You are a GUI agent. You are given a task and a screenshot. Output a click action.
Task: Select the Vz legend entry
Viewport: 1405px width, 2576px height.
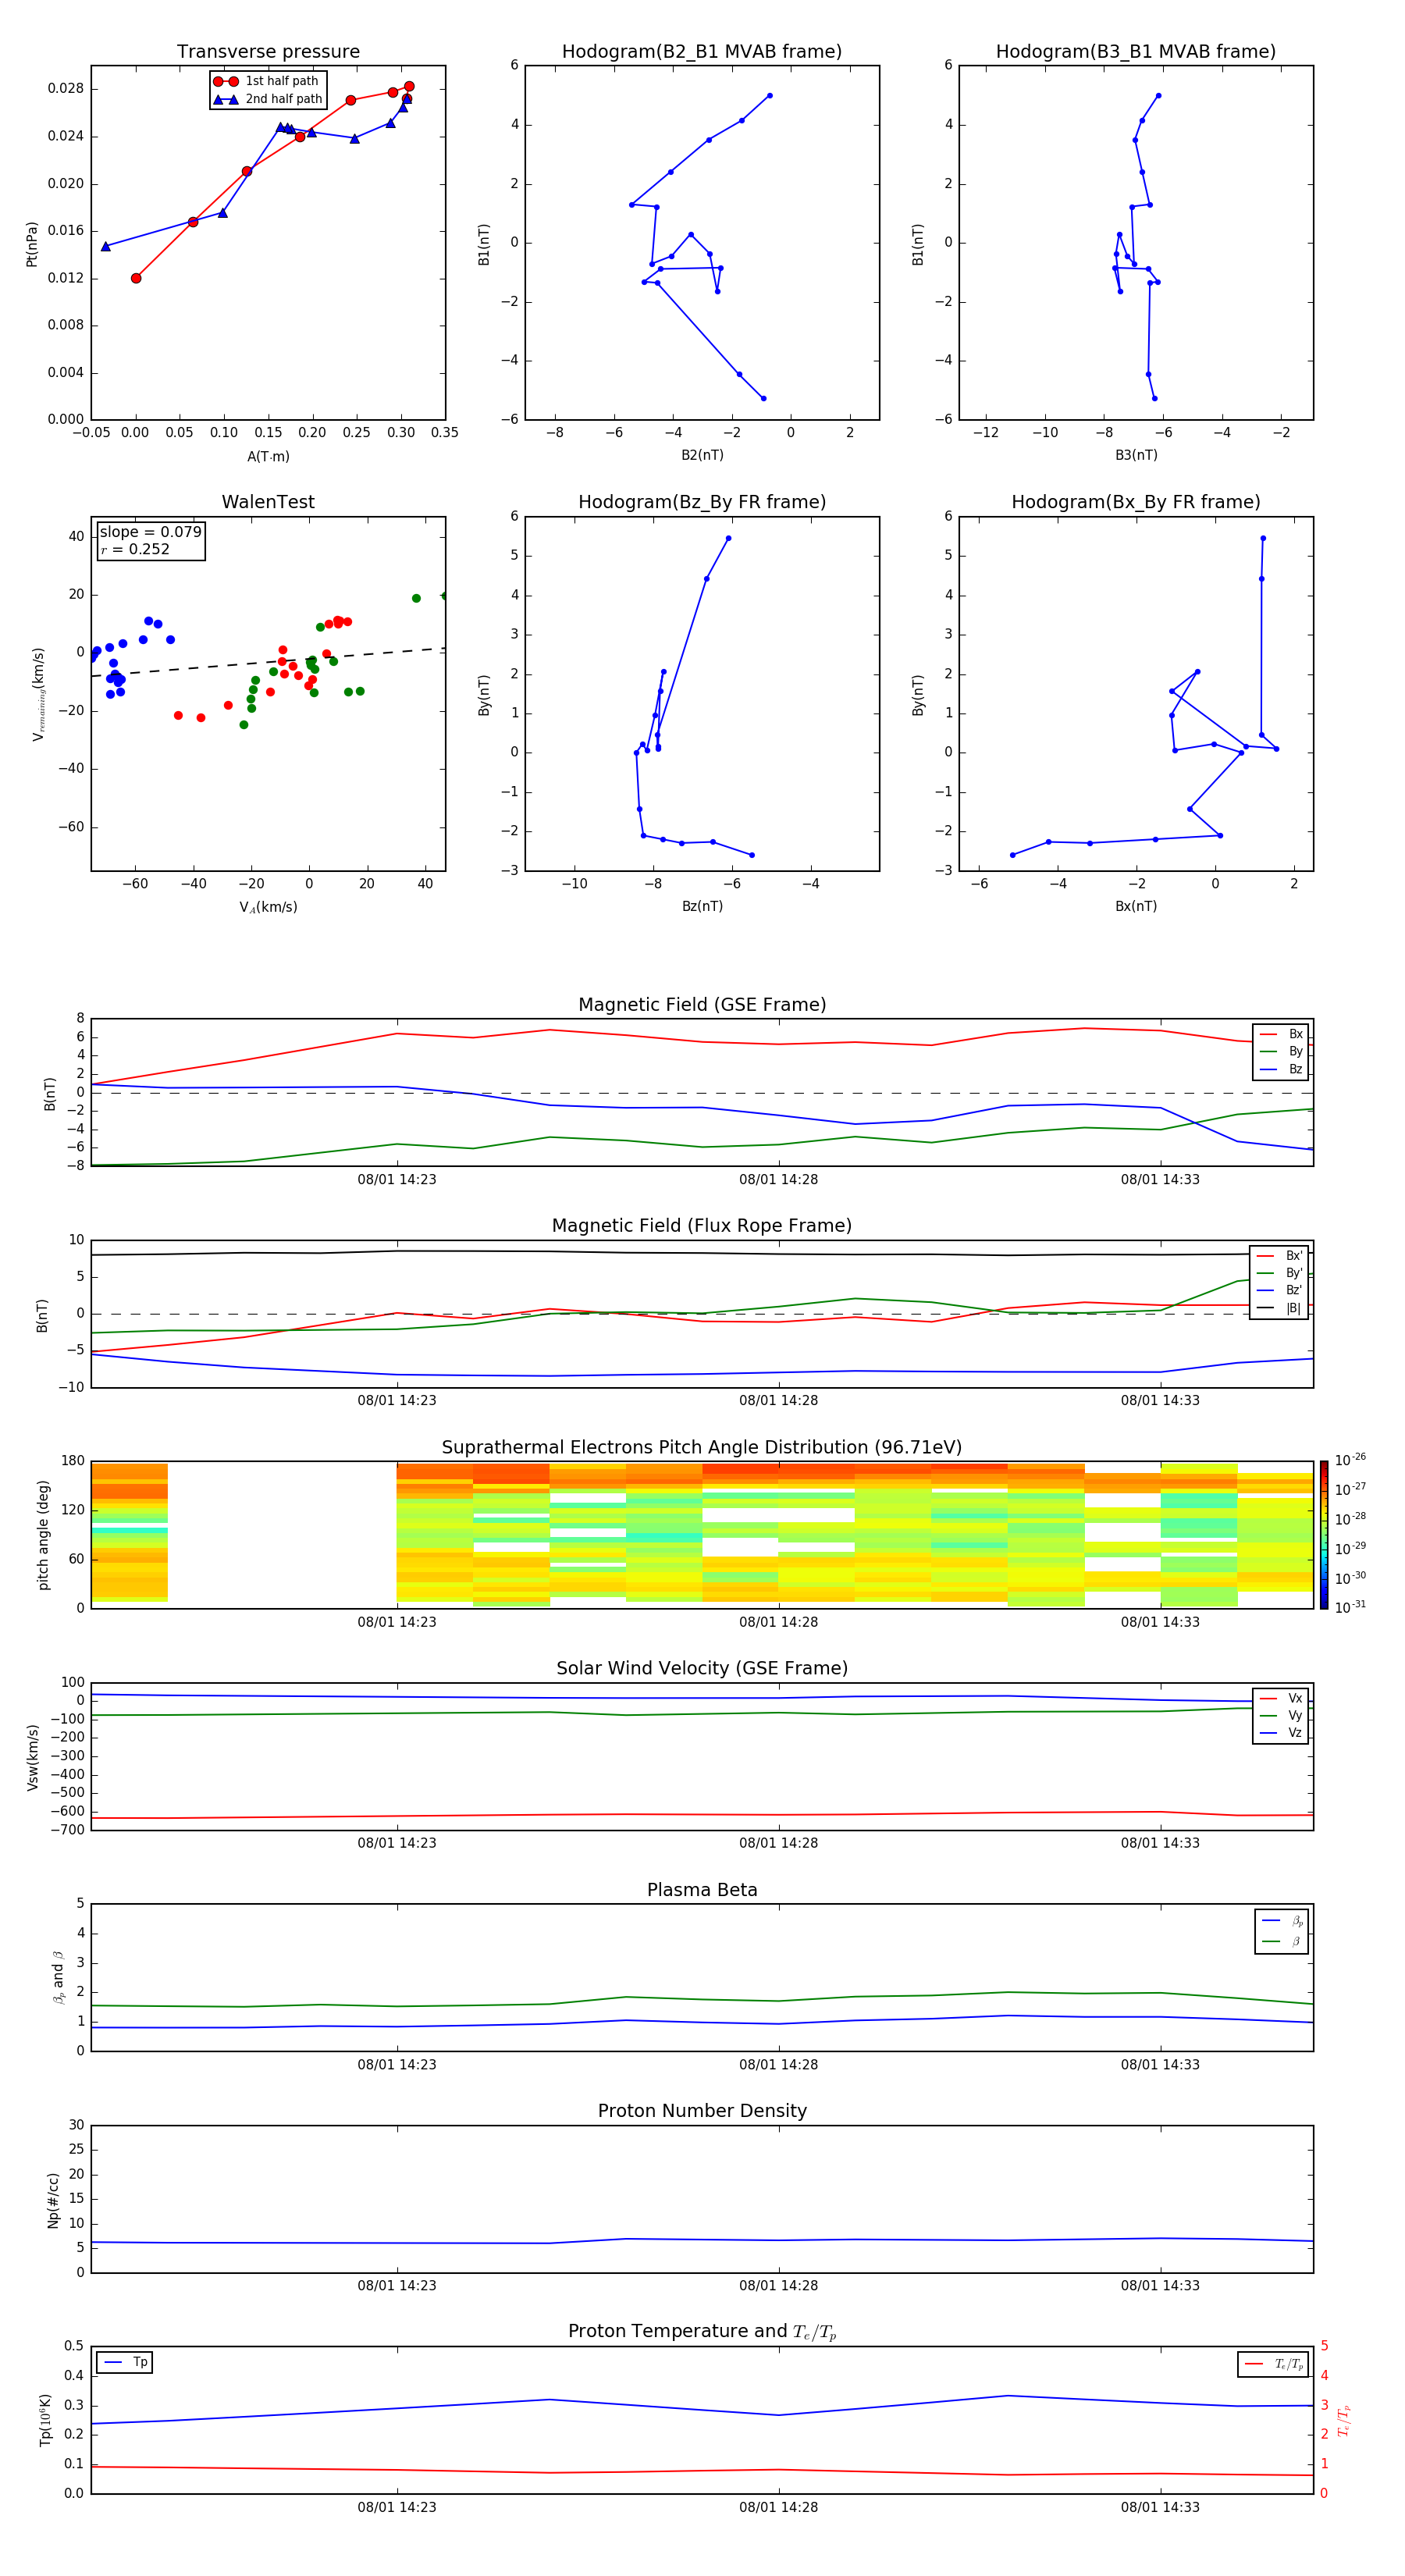click(x=1282, y=1733)
